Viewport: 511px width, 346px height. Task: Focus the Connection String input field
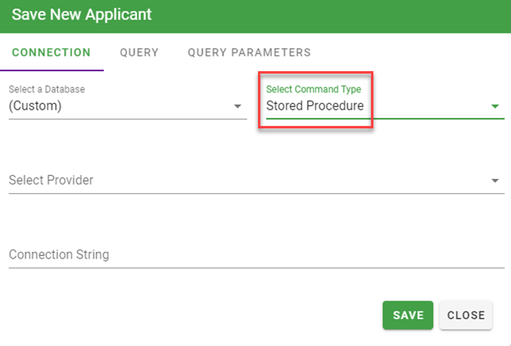[x=246, y=254]
